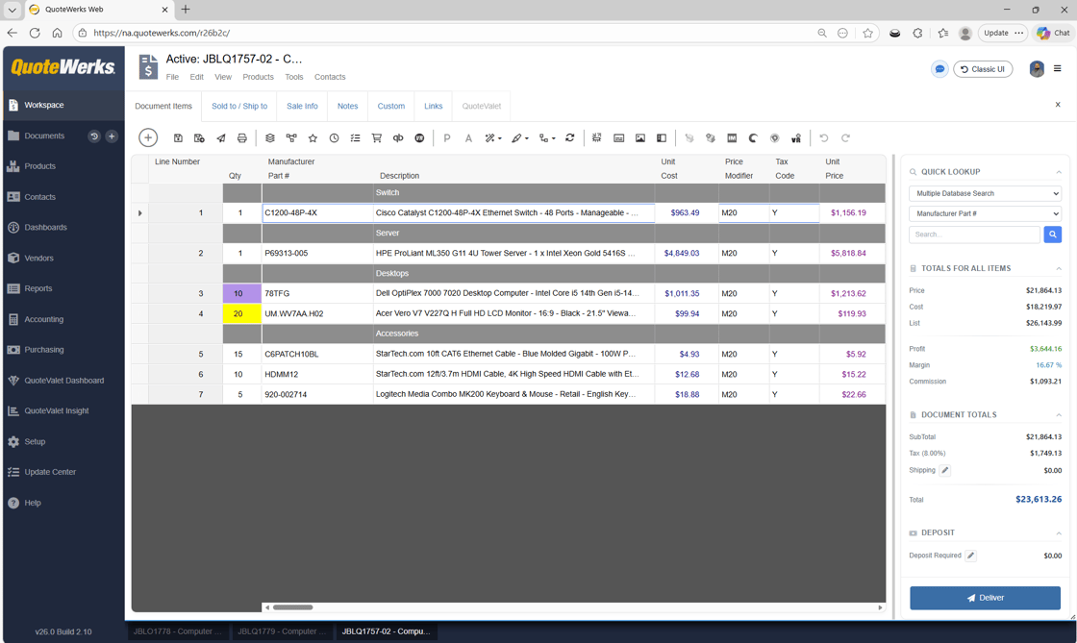Open the Manufacturer Part # dropdown
The image size is (1077, 643).
point(985,213)
